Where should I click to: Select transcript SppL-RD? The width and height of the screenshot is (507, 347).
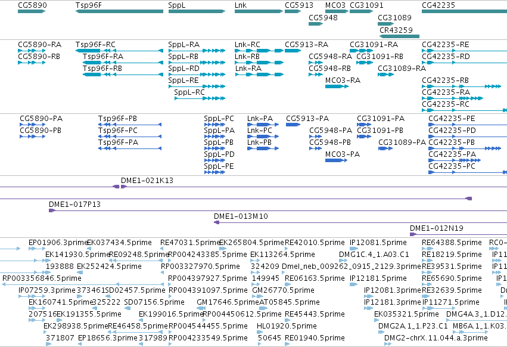click(197, 75)
